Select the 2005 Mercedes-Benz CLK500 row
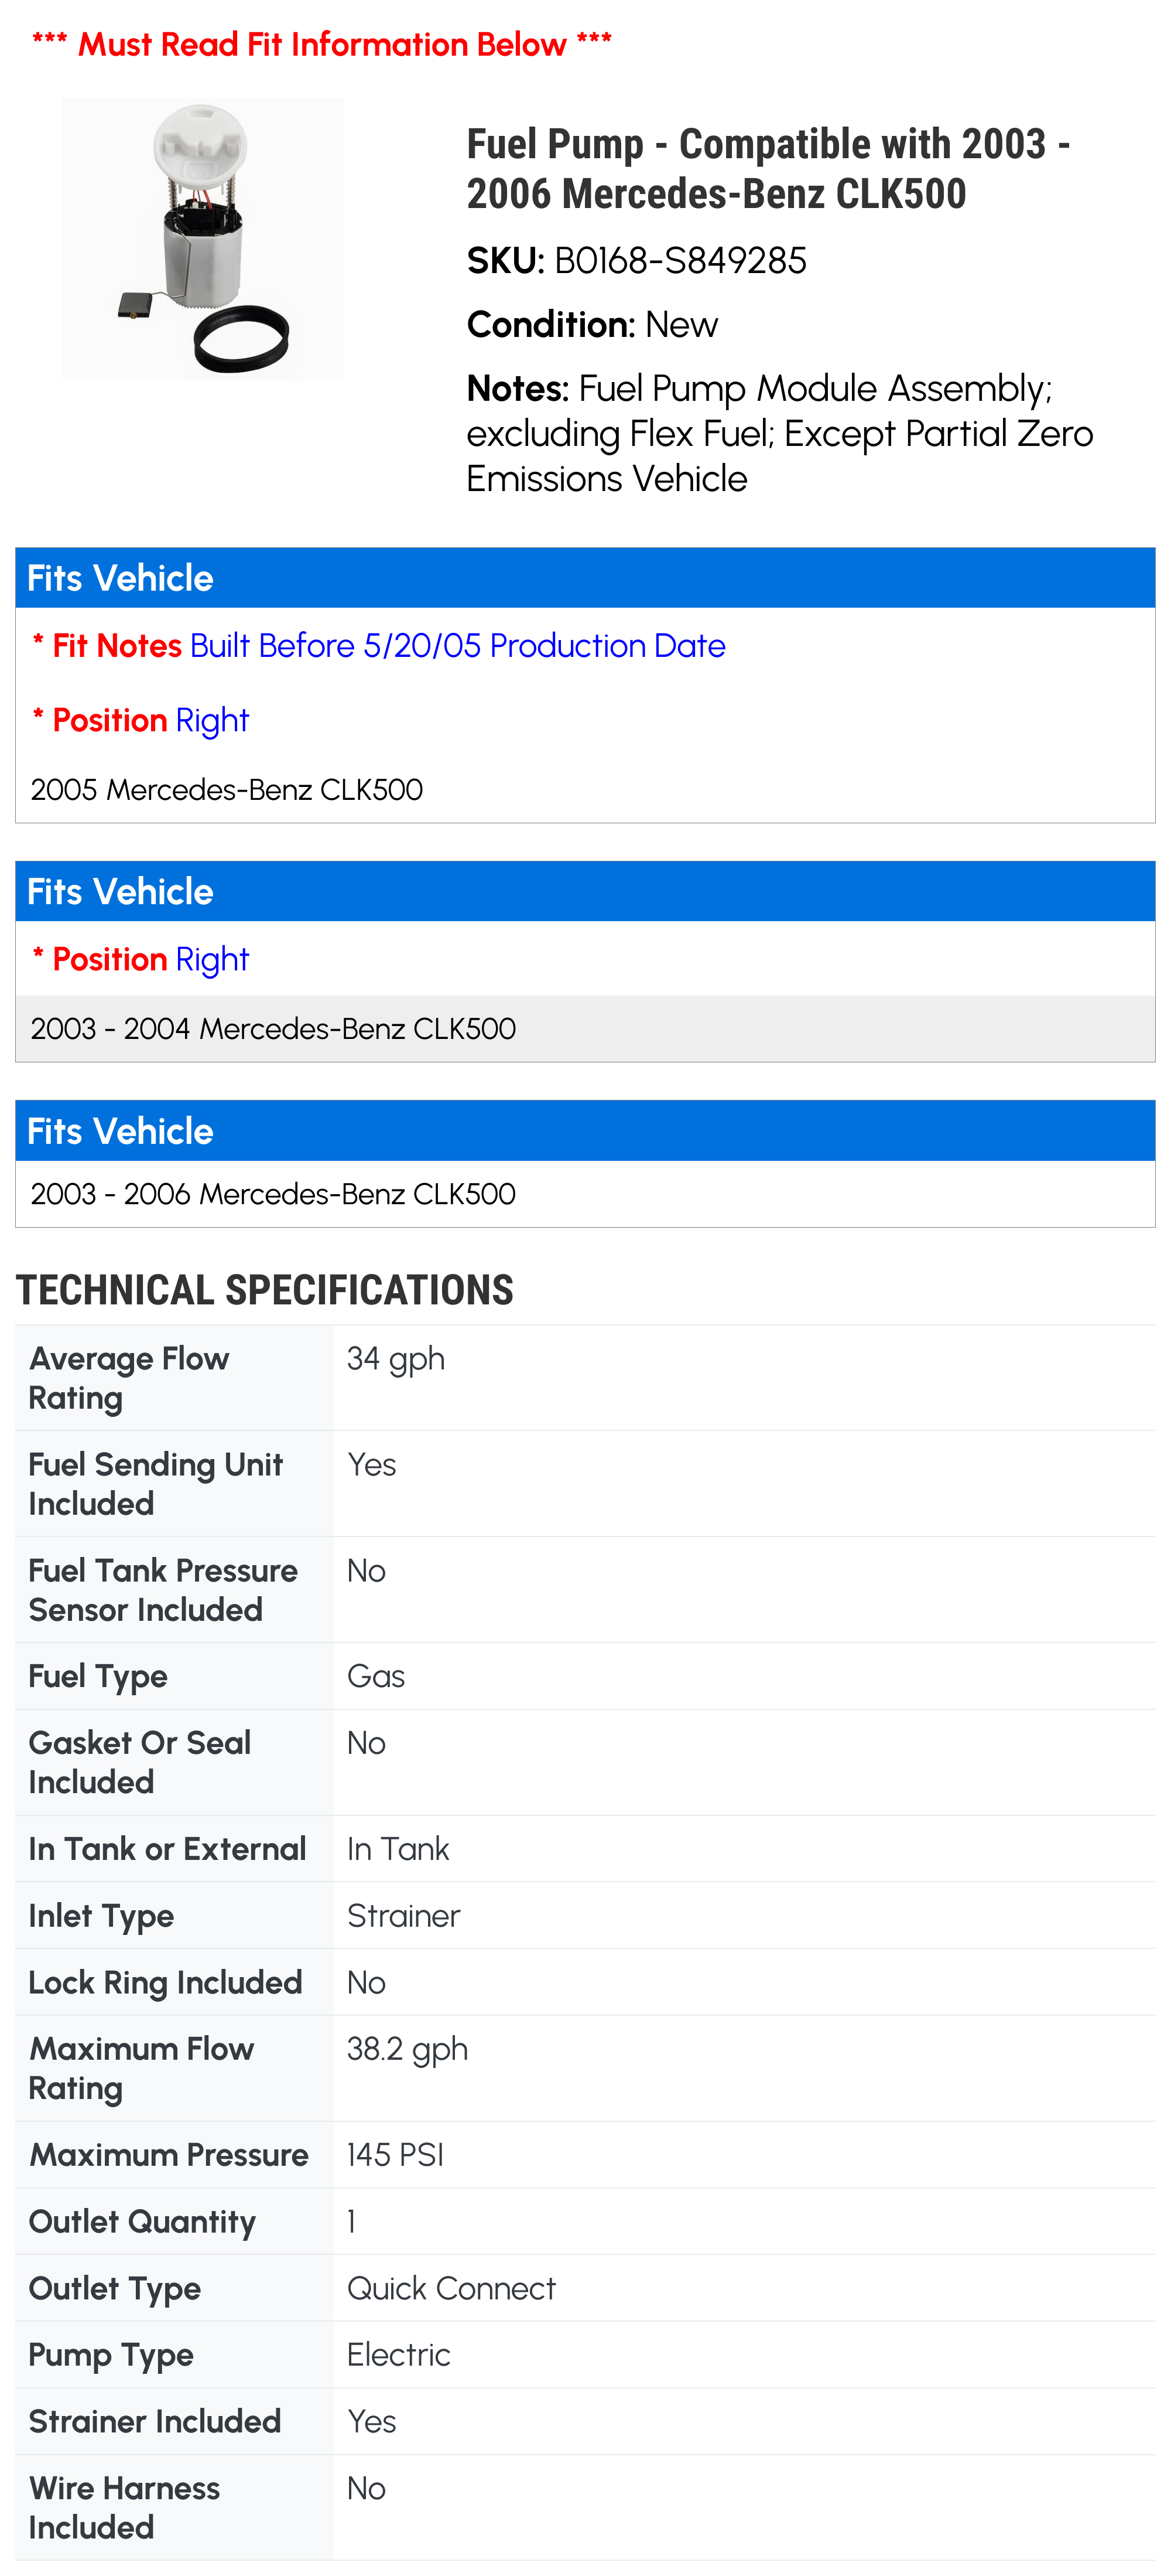This screenshot has width=1171, height=2576. tap(227, 790)
